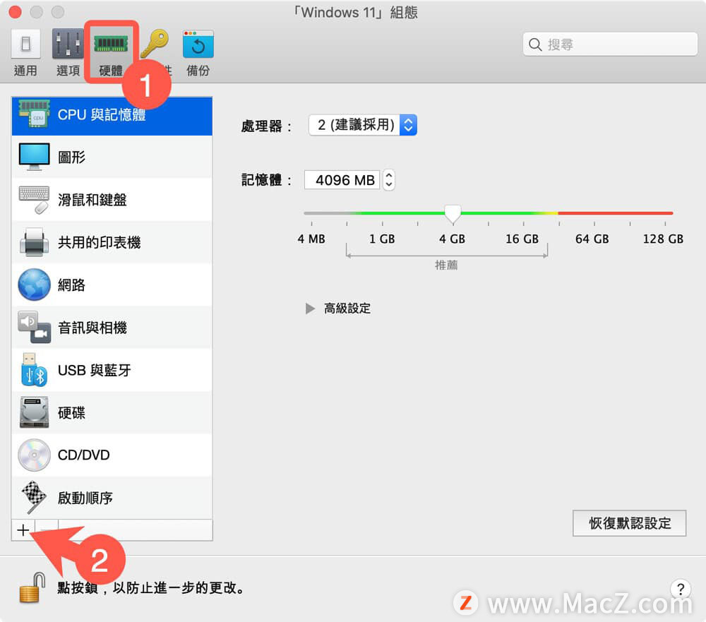Viewport: 706px width, 622px height.
Task: Select 硬碟 (Hard Disk) in the sidebar
Action: [x=112, y=412]
